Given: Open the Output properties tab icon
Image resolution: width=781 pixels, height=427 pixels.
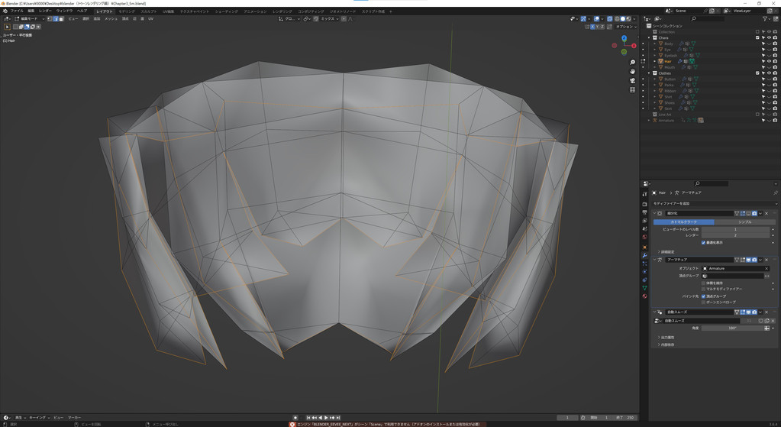Looking at the screenshot, I should click(x=644, y=212).
